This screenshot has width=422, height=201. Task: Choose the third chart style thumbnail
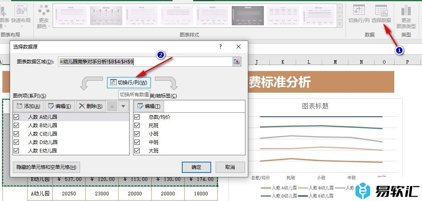pos(142,16)
